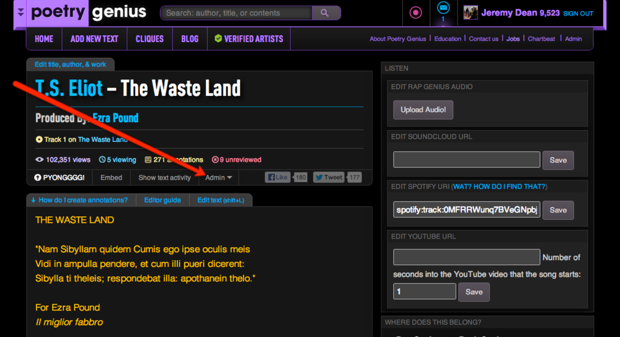Screen dimensions: 620x337
Task: Click the eye icon next to 102,351 views
Action: pyautogui.click(x=39, y=160)
